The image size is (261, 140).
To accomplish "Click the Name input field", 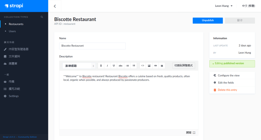I will click(x=92, y=46).
